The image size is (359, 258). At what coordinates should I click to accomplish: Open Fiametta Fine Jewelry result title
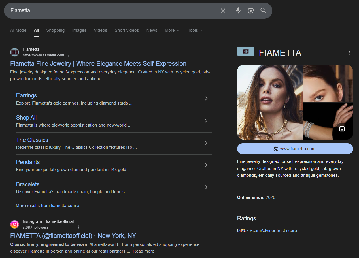[x=98, y=63]
